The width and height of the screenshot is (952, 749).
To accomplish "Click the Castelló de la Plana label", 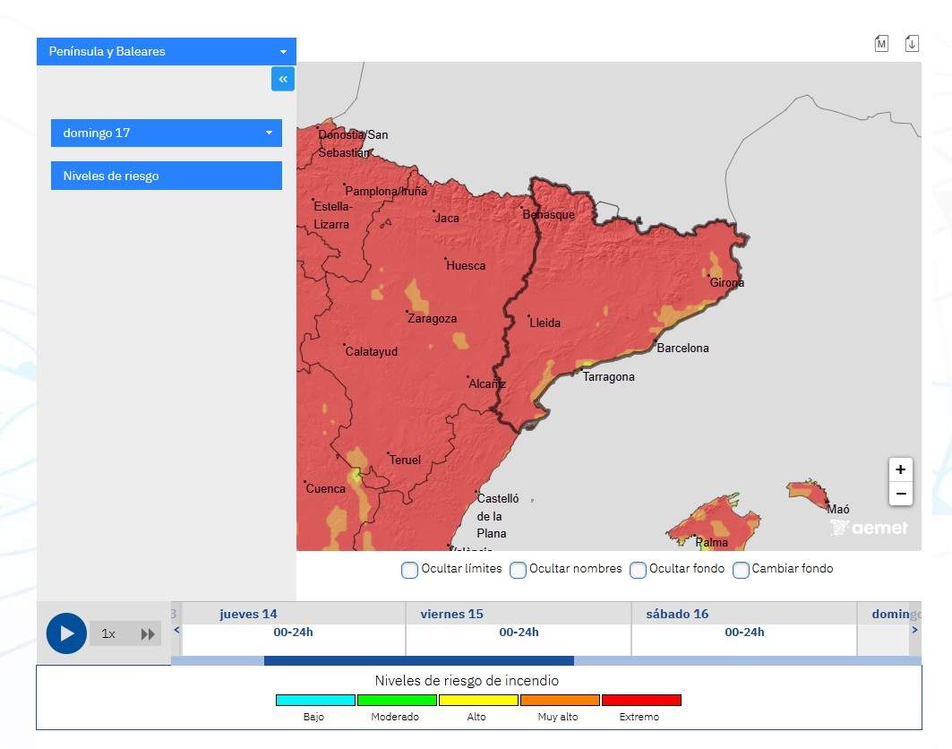I will [x=498, y=516].
